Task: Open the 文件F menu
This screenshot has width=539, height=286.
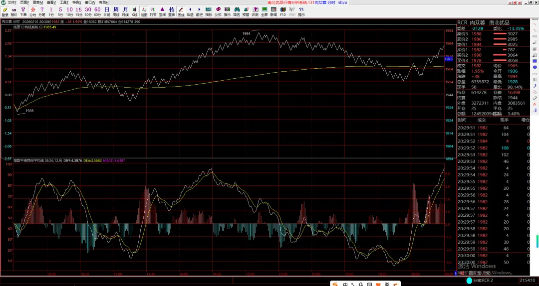Action: point(12,2)
